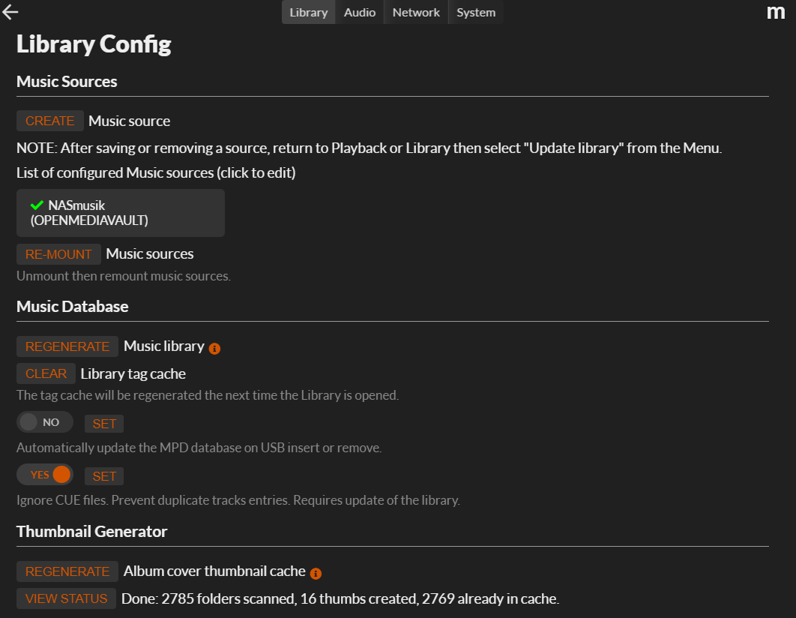Click CLEAR Library tag cache button
Image resolution: width=796 pixels, height=618 pixels.
click(46, 373)
